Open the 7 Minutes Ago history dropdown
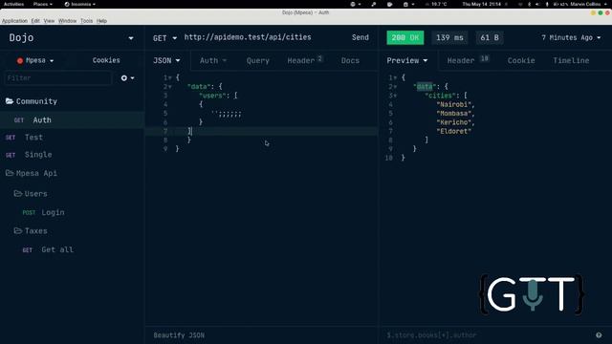 (x=571, y=38)
